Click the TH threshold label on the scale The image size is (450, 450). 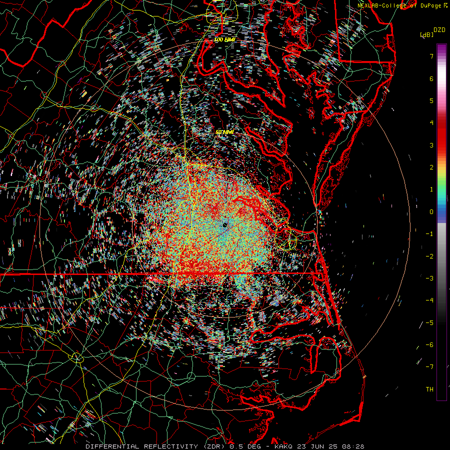(x=429, y=389)
